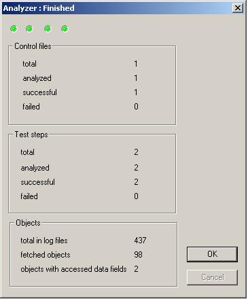
Task: Select the Test steps group label
Action: click(x=31, y=135)
